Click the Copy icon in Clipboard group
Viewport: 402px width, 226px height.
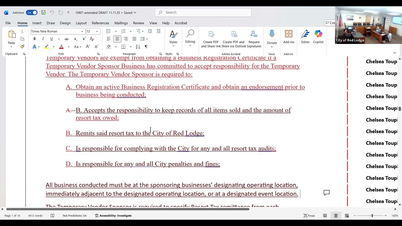coord(22,39)
